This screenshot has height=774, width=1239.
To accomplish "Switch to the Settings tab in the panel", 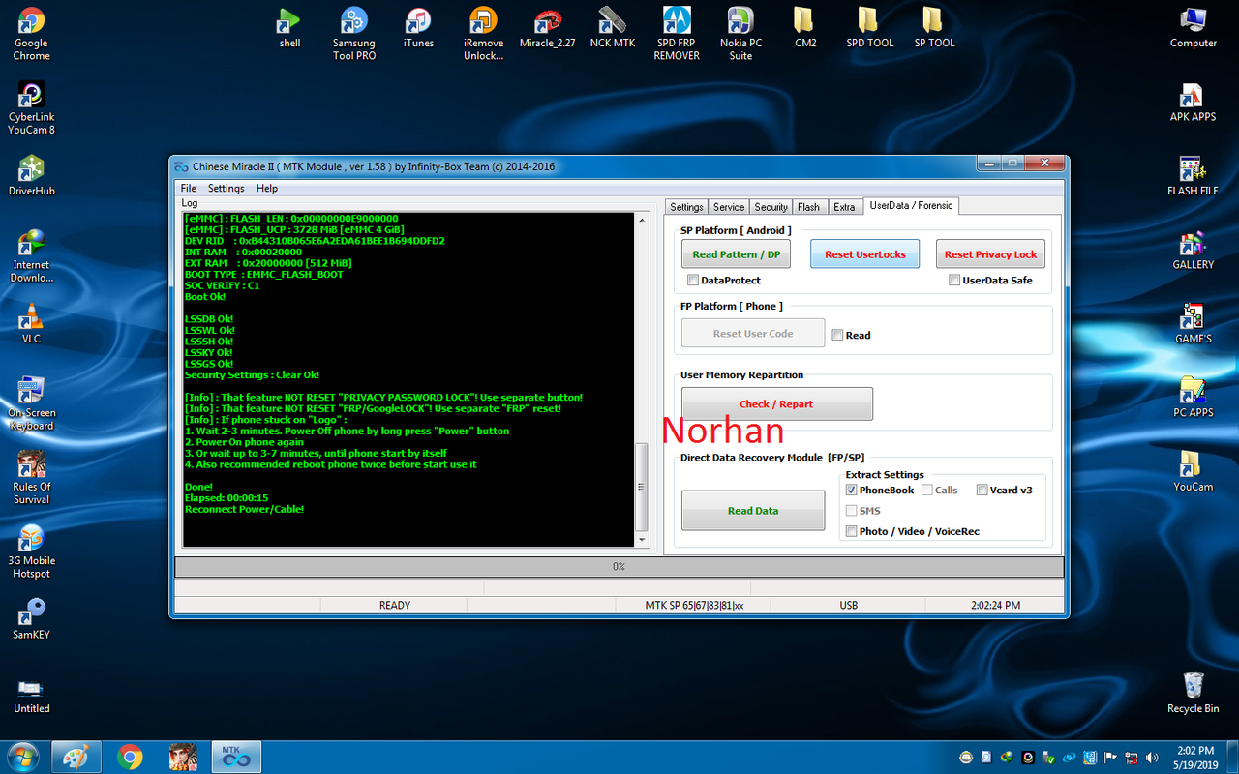I will (686, 207).
